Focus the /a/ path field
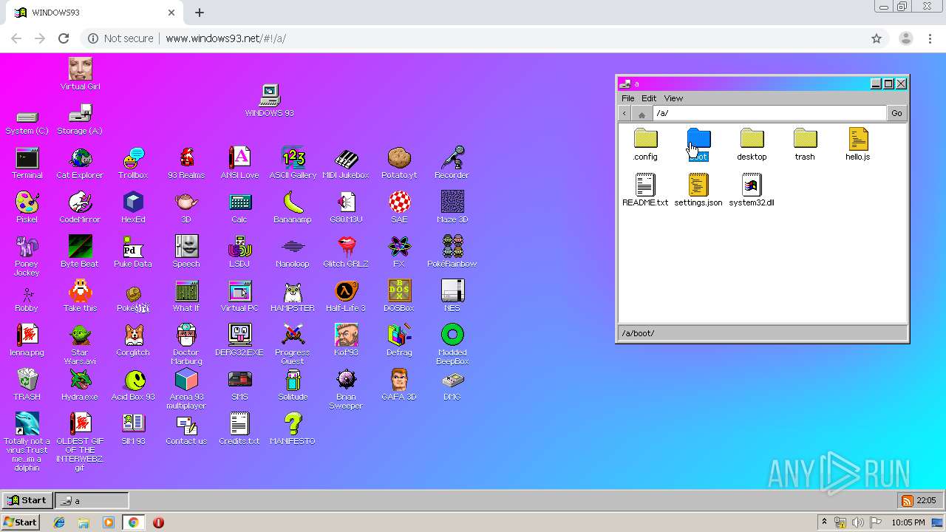 tap(769, 113)
